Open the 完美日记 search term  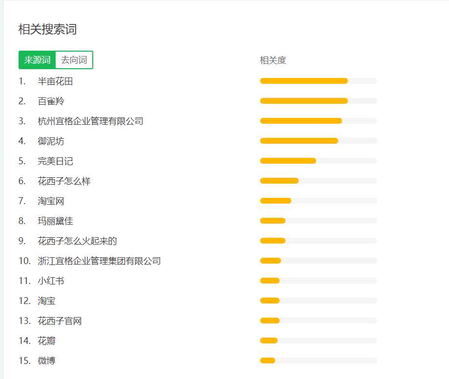pyautogui.click(x=55, y=161)
